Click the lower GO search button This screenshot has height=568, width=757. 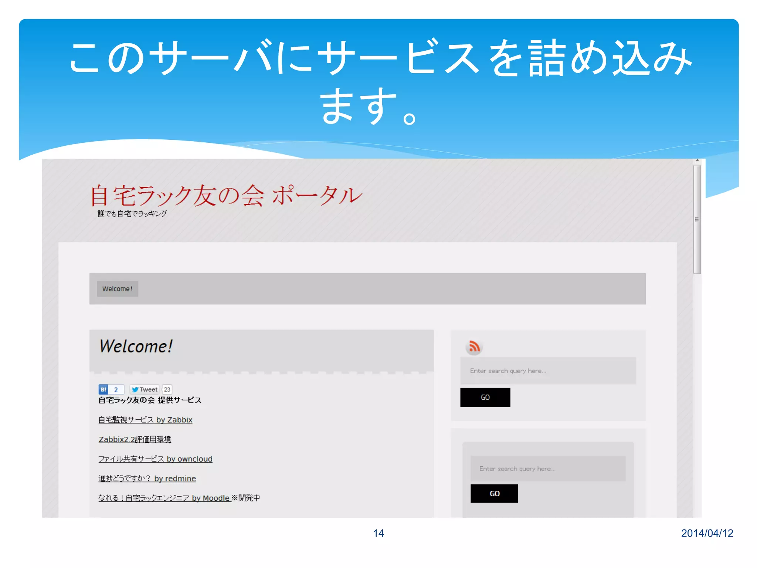tap(494, 493)
